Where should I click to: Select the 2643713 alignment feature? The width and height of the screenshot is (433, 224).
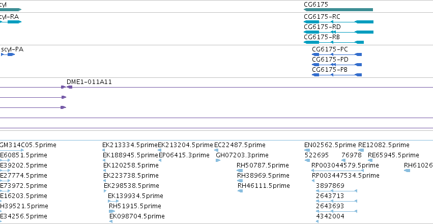point(336,201)
